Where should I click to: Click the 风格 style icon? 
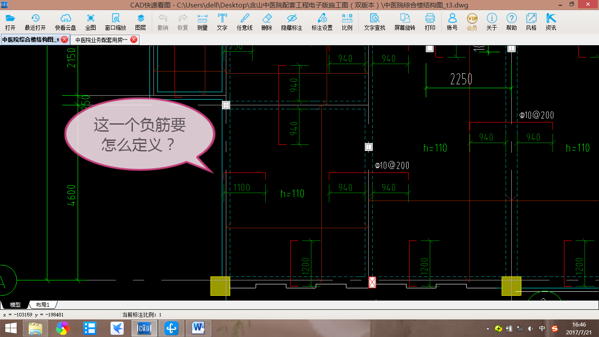click(x=531, y=22)
